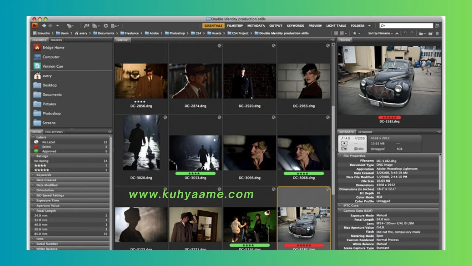Switch to the Metadata workspace
The width and height of the screenshot is (472, 266).
pos(256,26)
